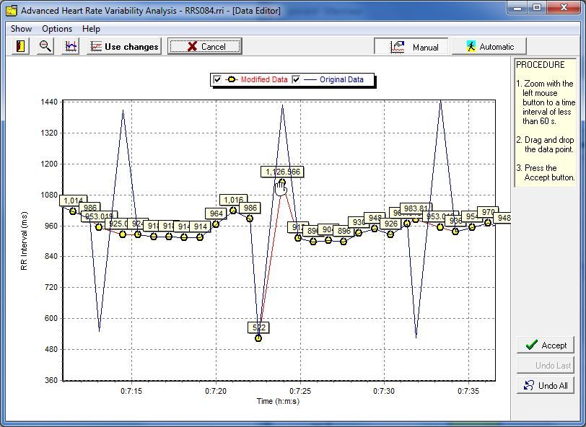Switch to Automatic editing mode
This screenshot has width=586, height=427.
pyautogui.click(x=489, y=47)
